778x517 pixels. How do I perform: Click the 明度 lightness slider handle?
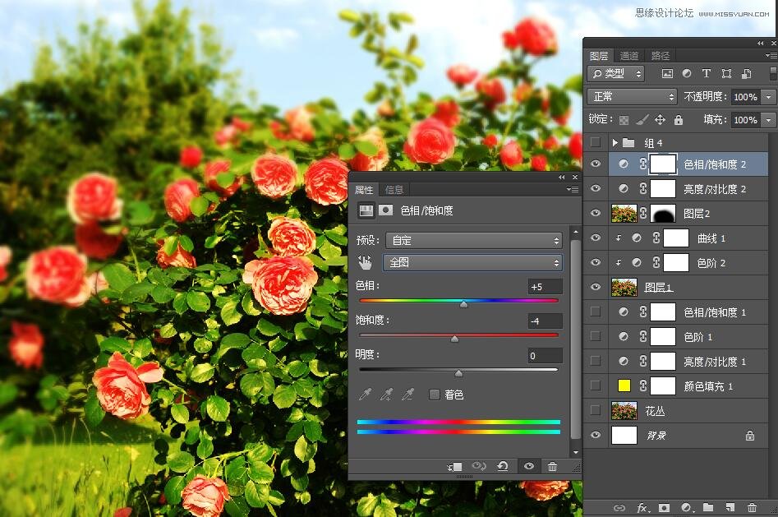point(458,373)
